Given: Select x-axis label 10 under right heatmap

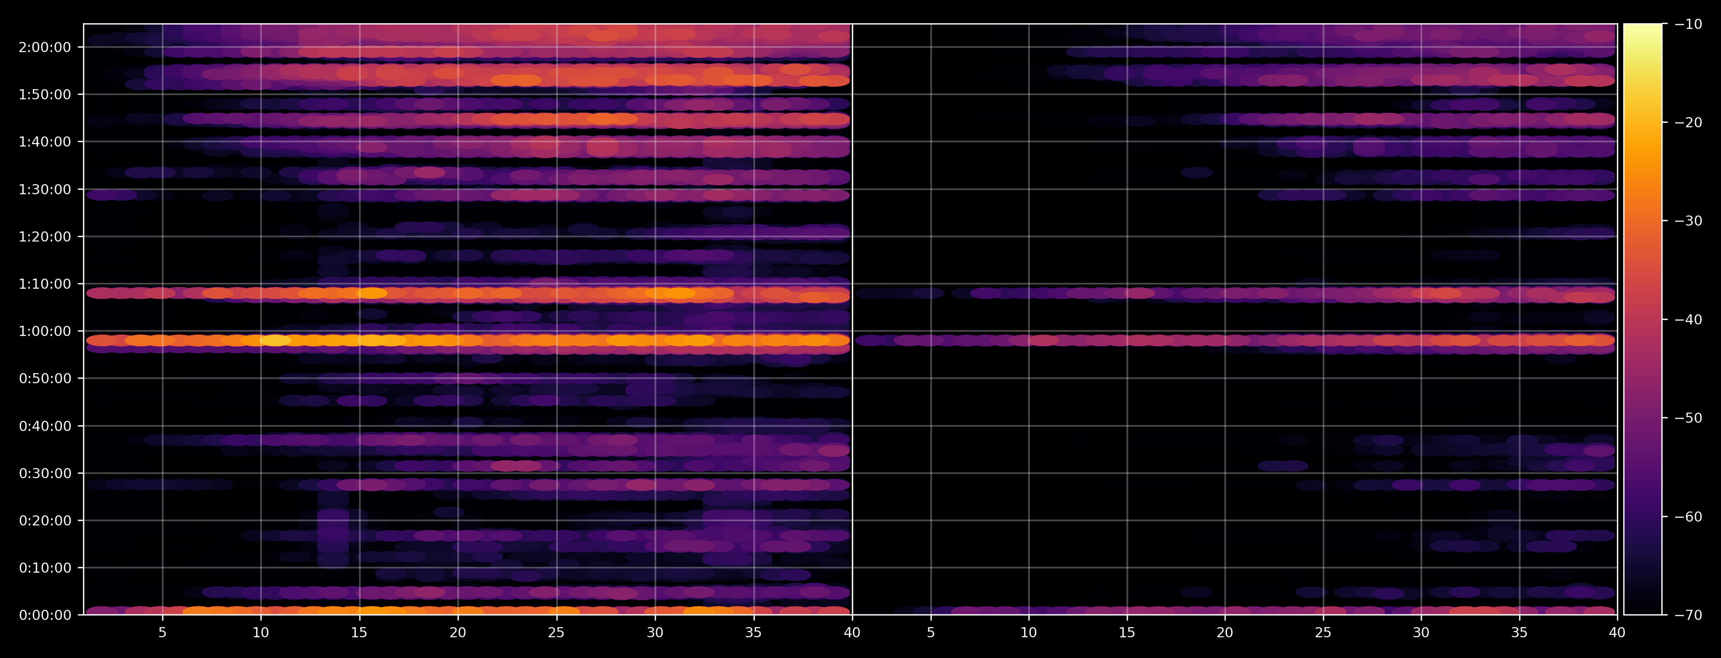Looking at the screenshot, I should [1029, 632].
